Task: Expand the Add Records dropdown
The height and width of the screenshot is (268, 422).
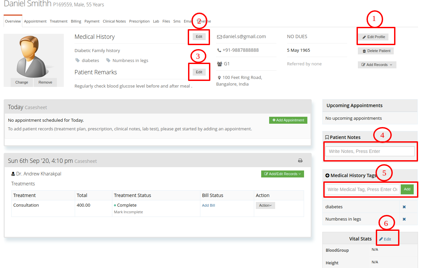Action: click(x=377, y=65)
